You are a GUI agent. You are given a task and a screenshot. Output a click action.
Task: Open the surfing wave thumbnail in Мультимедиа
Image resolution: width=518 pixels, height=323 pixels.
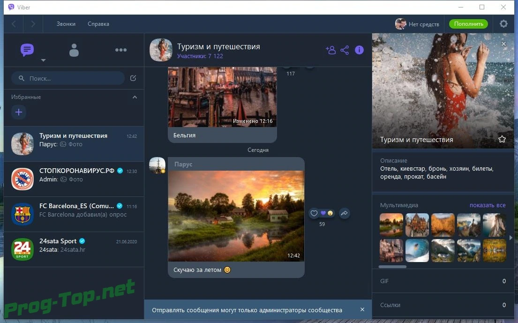417,251
